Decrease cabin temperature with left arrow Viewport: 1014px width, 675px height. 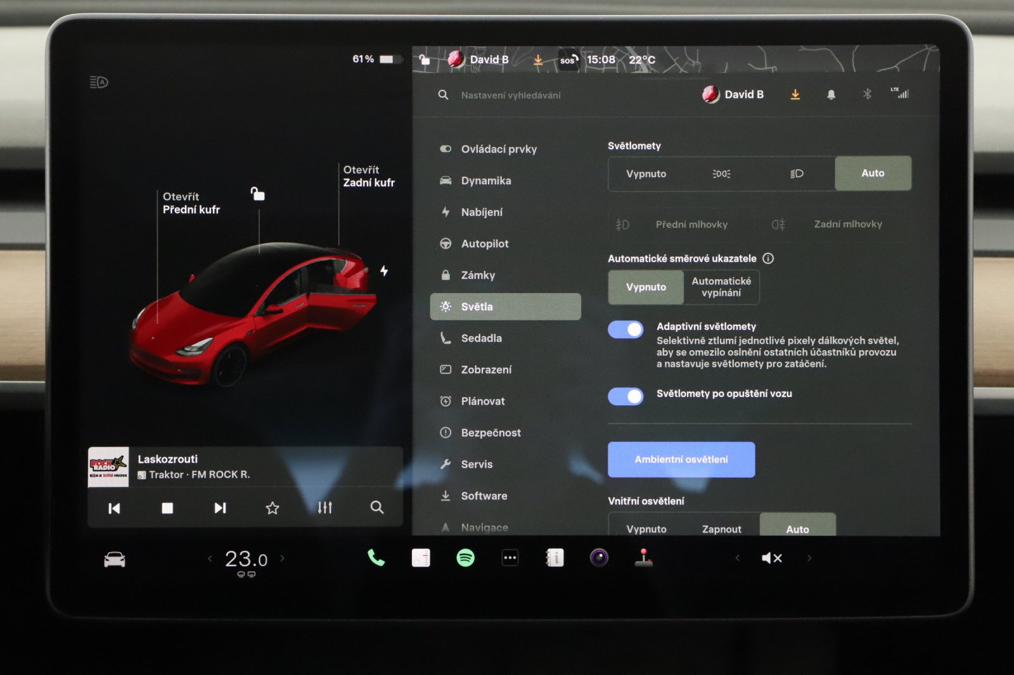coord(210,558)
